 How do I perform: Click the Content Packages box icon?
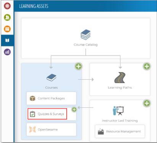coord(32,98)
